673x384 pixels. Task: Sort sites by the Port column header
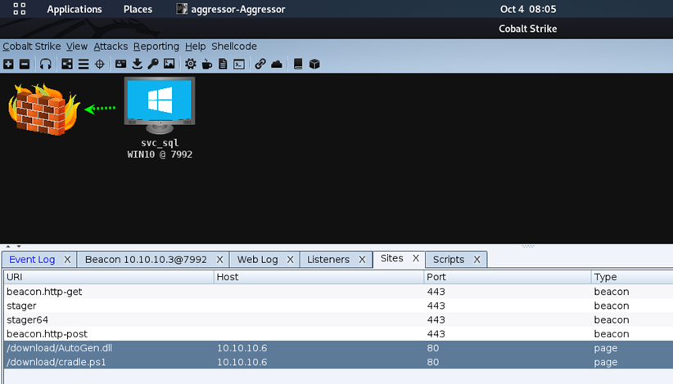tap(508, 277)
